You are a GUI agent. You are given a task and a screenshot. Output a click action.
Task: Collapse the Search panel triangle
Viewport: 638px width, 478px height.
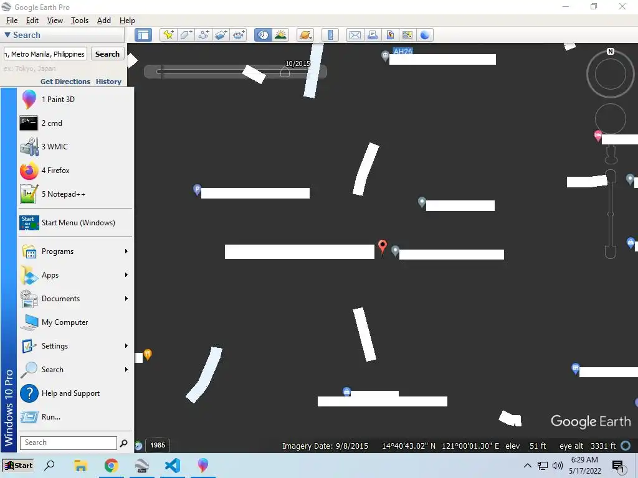[x=7, y=35]
